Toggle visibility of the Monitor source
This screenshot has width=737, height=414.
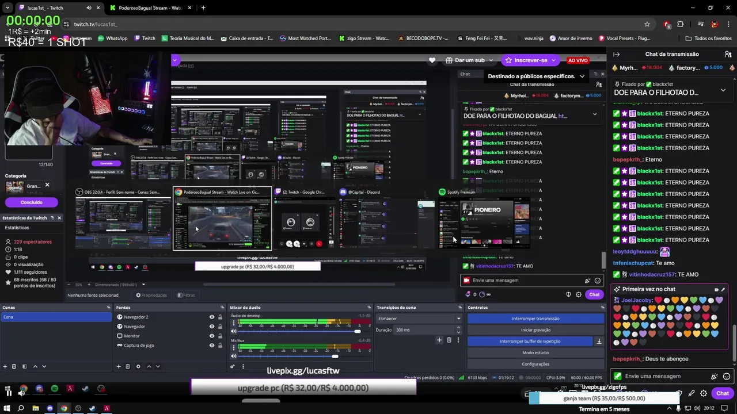point(212,336)
